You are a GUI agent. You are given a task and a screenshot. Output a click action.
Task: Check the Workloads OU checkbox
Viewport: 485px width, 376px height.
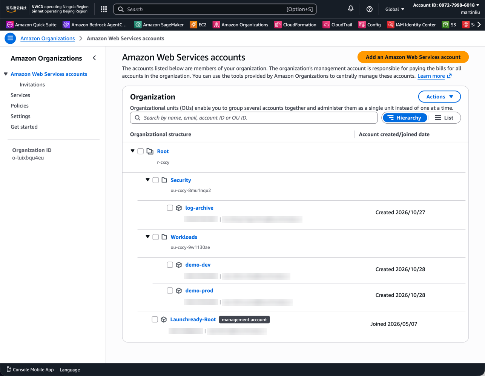[x=156, y=237]
